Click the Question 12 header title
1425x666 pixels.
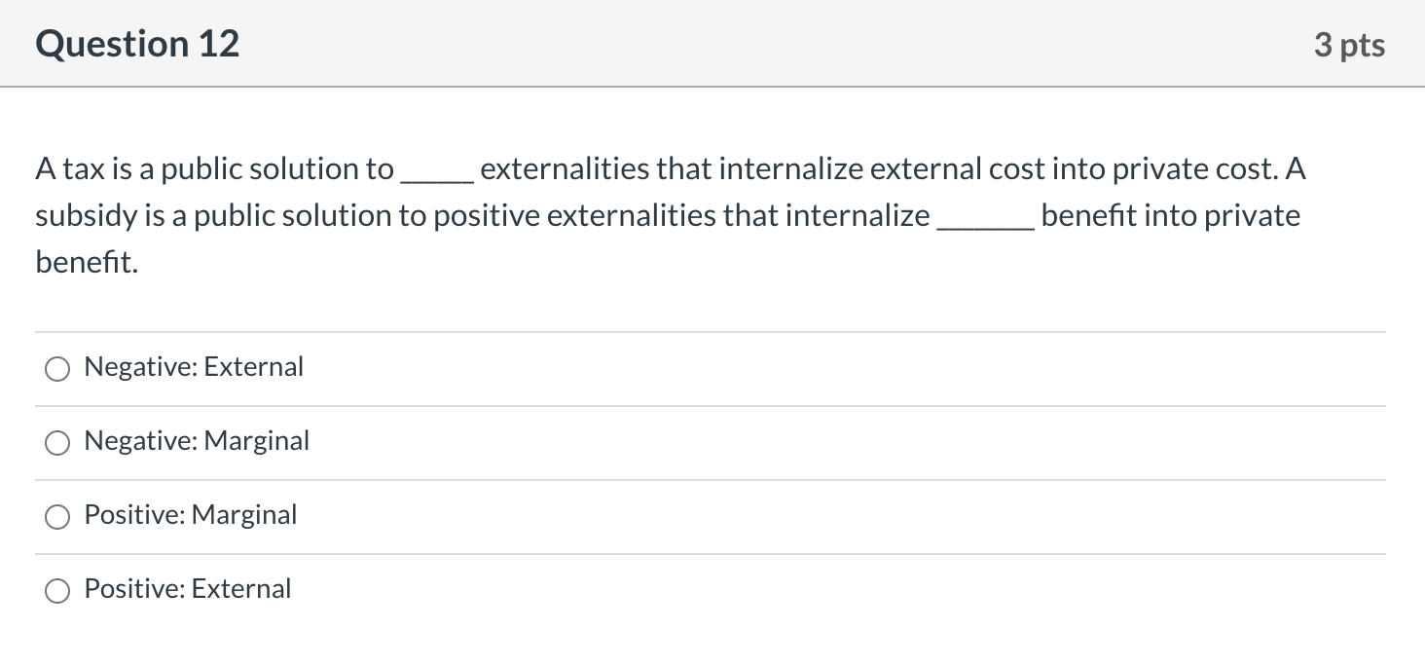137,43
